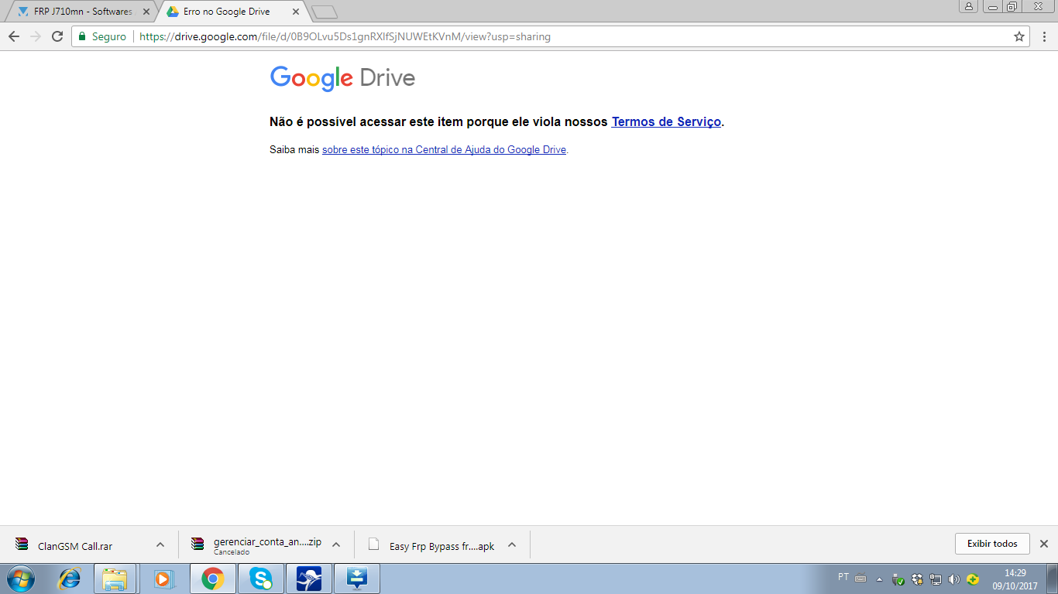Click the green secure padlock icon
1058x594 pixels.
click(82, 36)
